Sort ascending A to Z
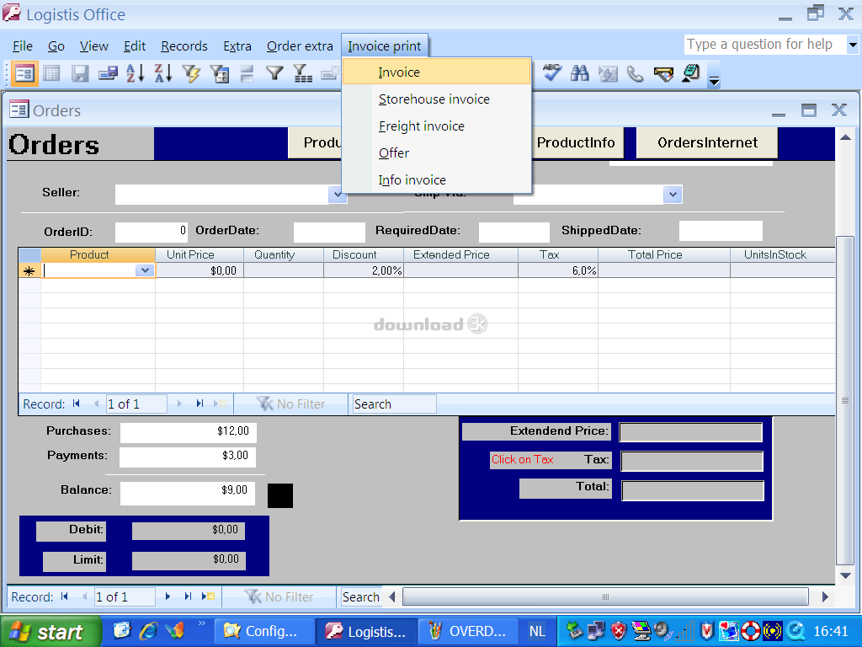Screen dimensions: 862x647 click(135, 74)
